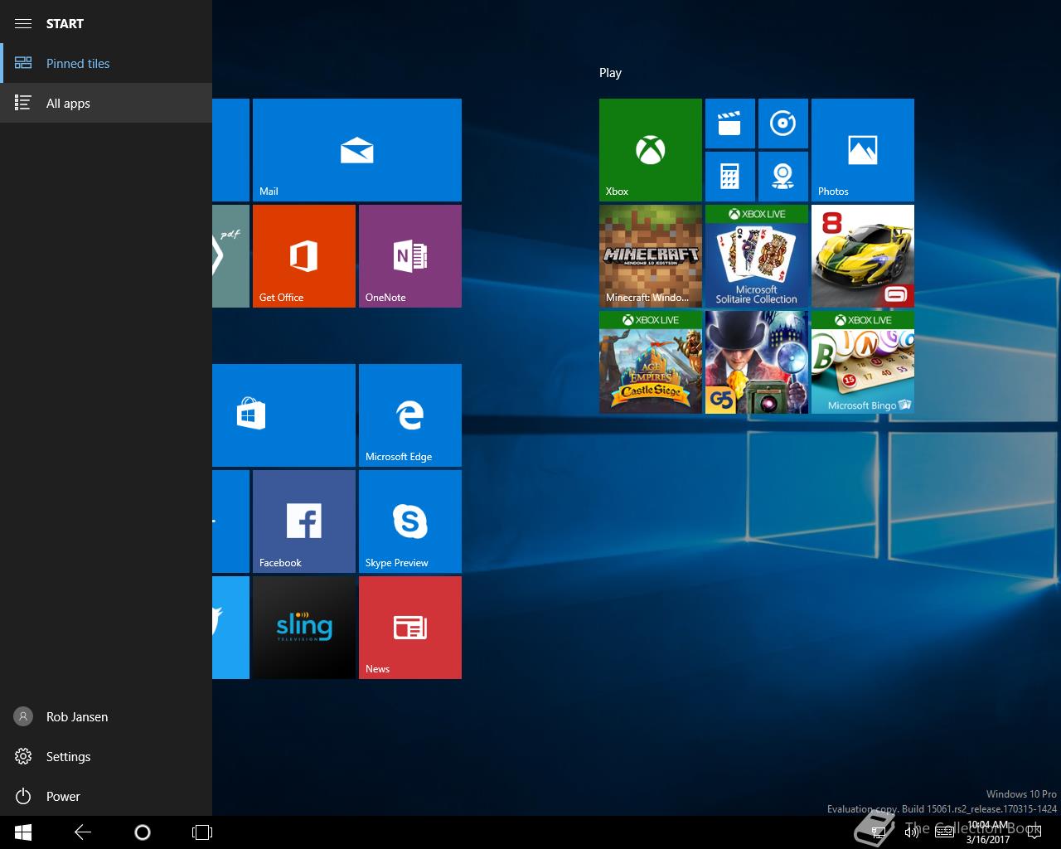Open the network tray icon

point(879,832)
